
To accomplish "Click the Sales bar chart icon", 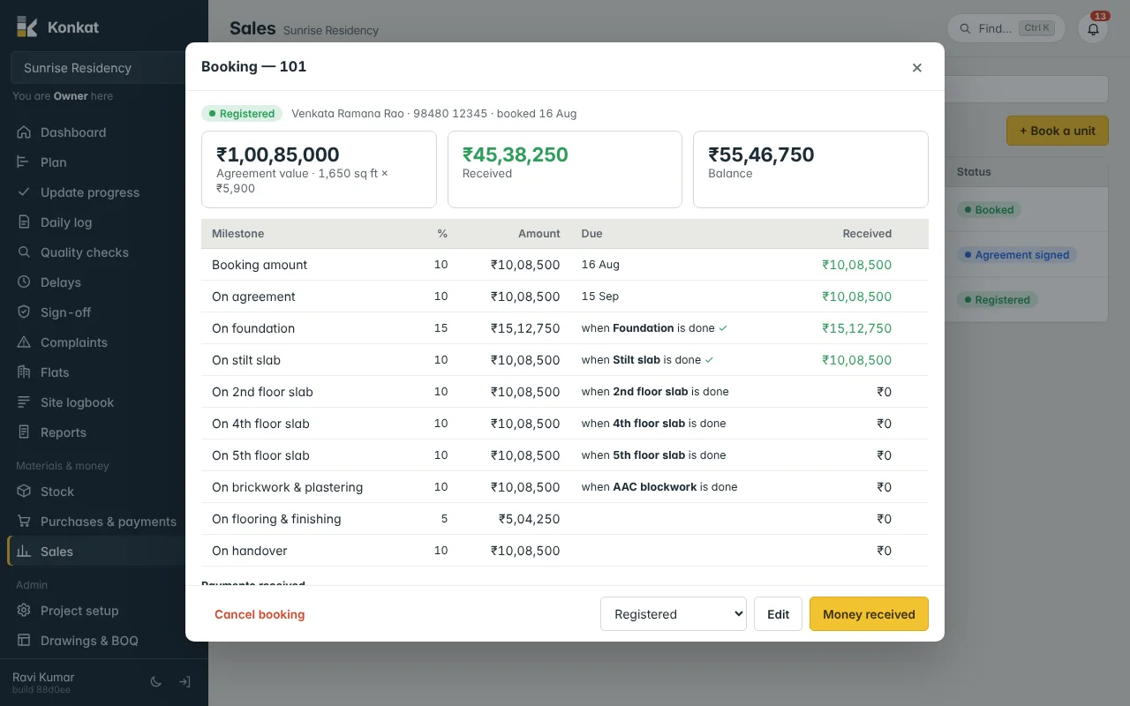I will point(24,552).
